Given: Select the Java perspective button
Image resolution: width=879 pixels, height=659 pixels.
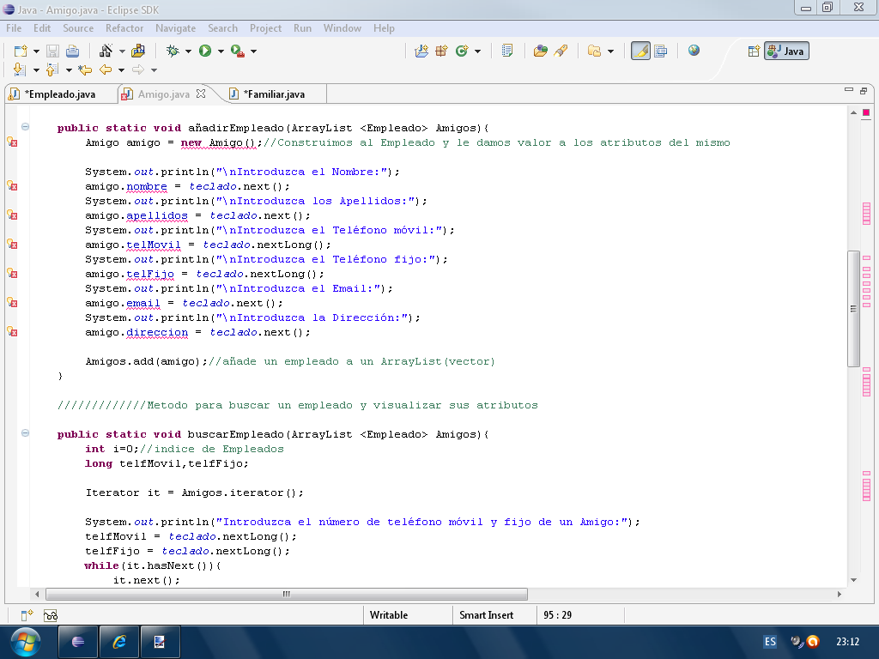Looking at the screenshot, I should point(786,51).
